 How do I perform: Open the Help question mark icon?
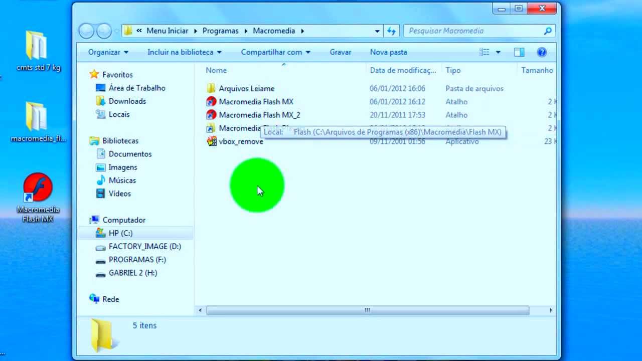[x=541, y=52]
